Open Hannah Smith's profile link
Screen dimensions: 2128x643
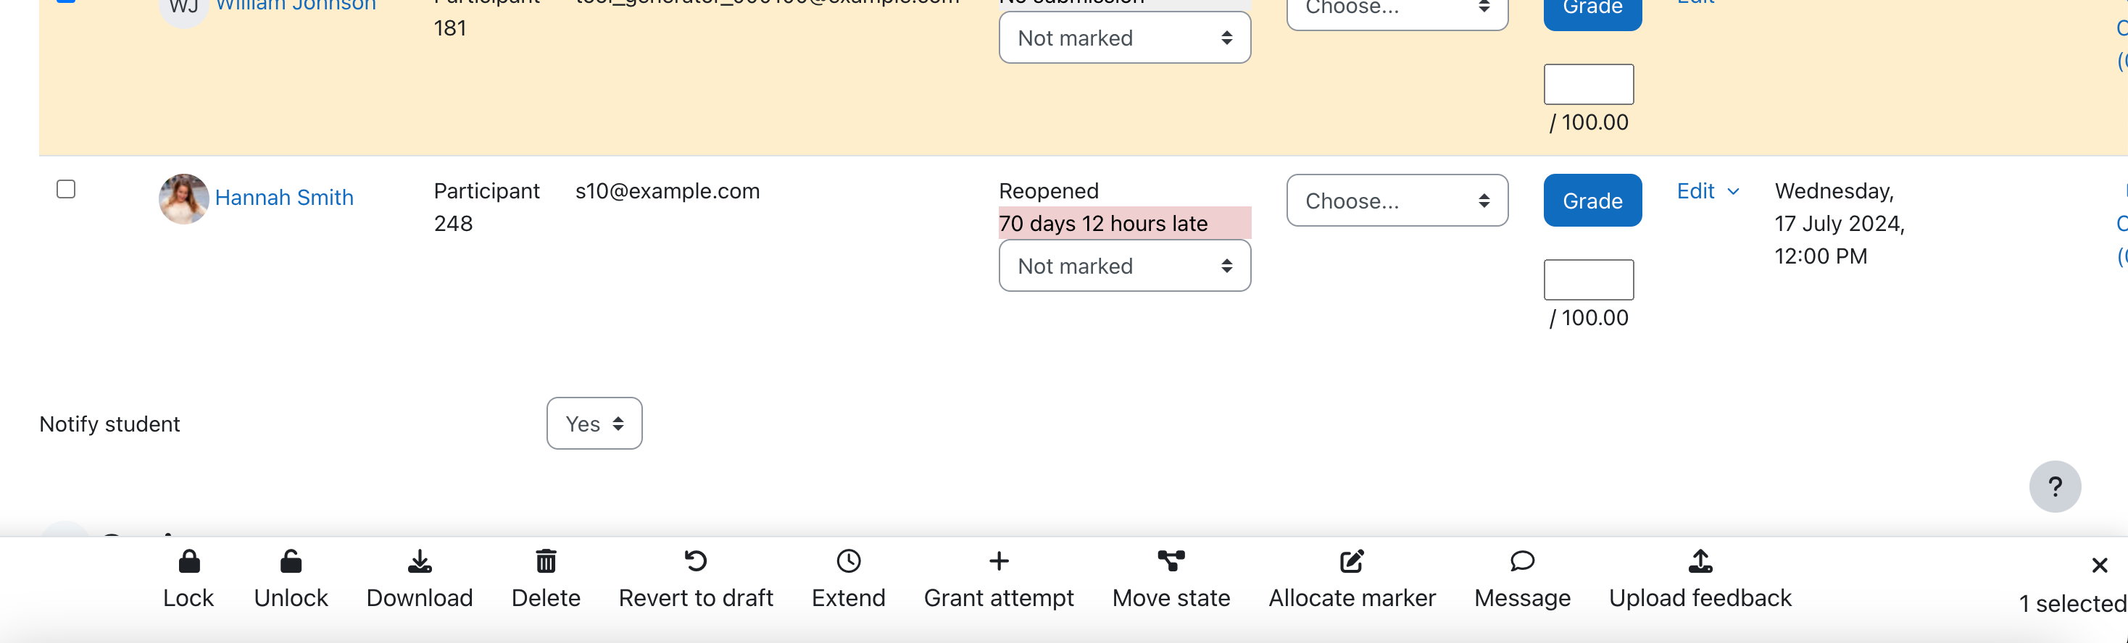click(283, 198)
